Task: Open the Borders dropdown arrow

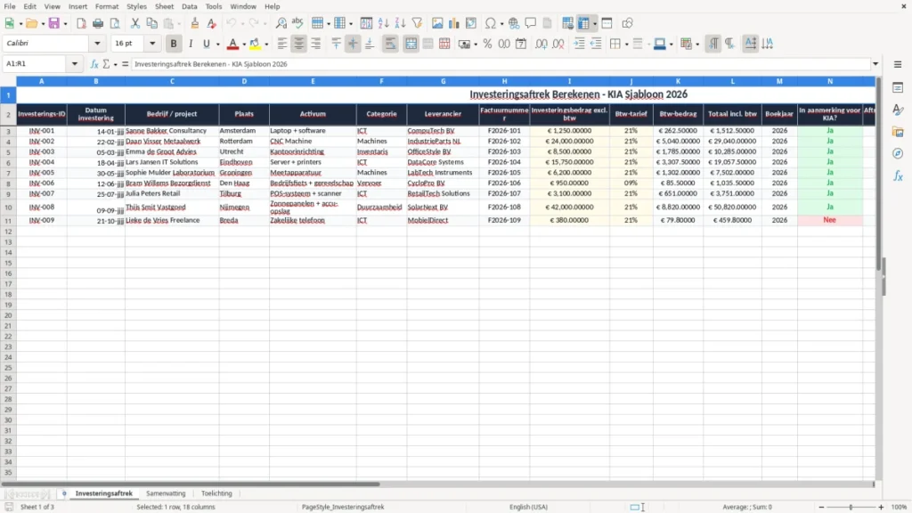Action: coord(626,45)
